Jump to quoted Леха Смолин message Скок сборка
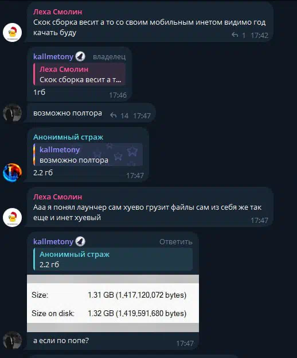This screenshot has width=297, height=358. click(x=79, y=75)
